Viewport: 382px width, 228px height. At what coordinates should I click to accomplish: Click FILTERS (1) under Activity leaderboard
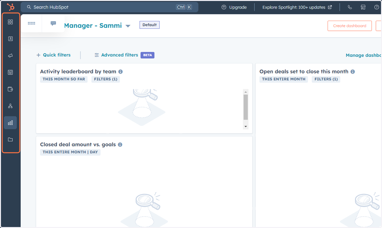click(106, 79)
